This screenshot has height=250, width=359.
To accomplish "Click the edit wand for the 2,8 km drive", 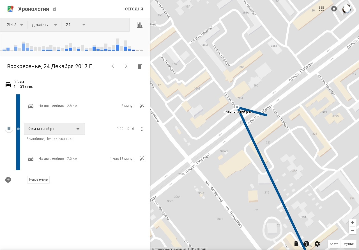I will pos(142,106).
